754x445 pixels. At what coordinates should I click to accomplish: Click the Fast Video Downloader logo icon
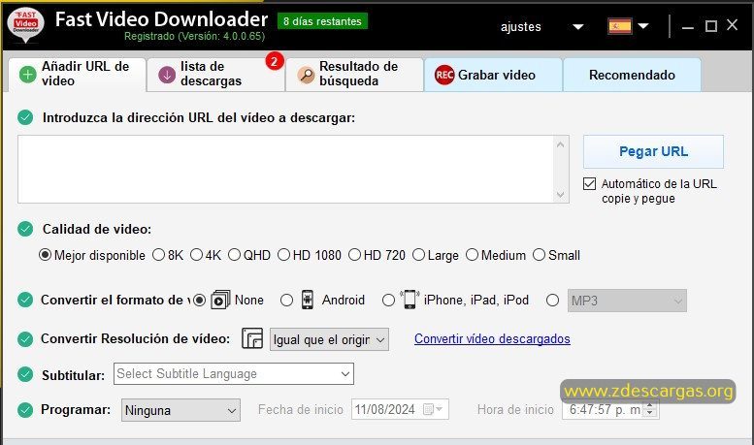(25, 25)
